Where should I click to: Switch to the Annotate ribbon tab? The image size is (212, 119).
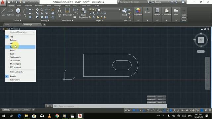pos(28,5)
